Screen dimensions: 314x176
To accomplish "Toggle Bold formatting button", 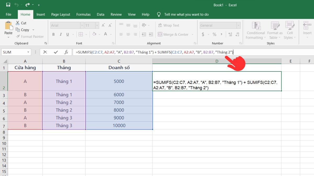I will click(54, 34).
